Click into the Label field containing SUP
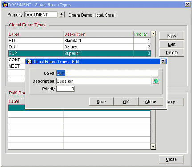Image resolution: width=192 pixels, height=167 pixels. pyautogui.click(x=107, y=73)
